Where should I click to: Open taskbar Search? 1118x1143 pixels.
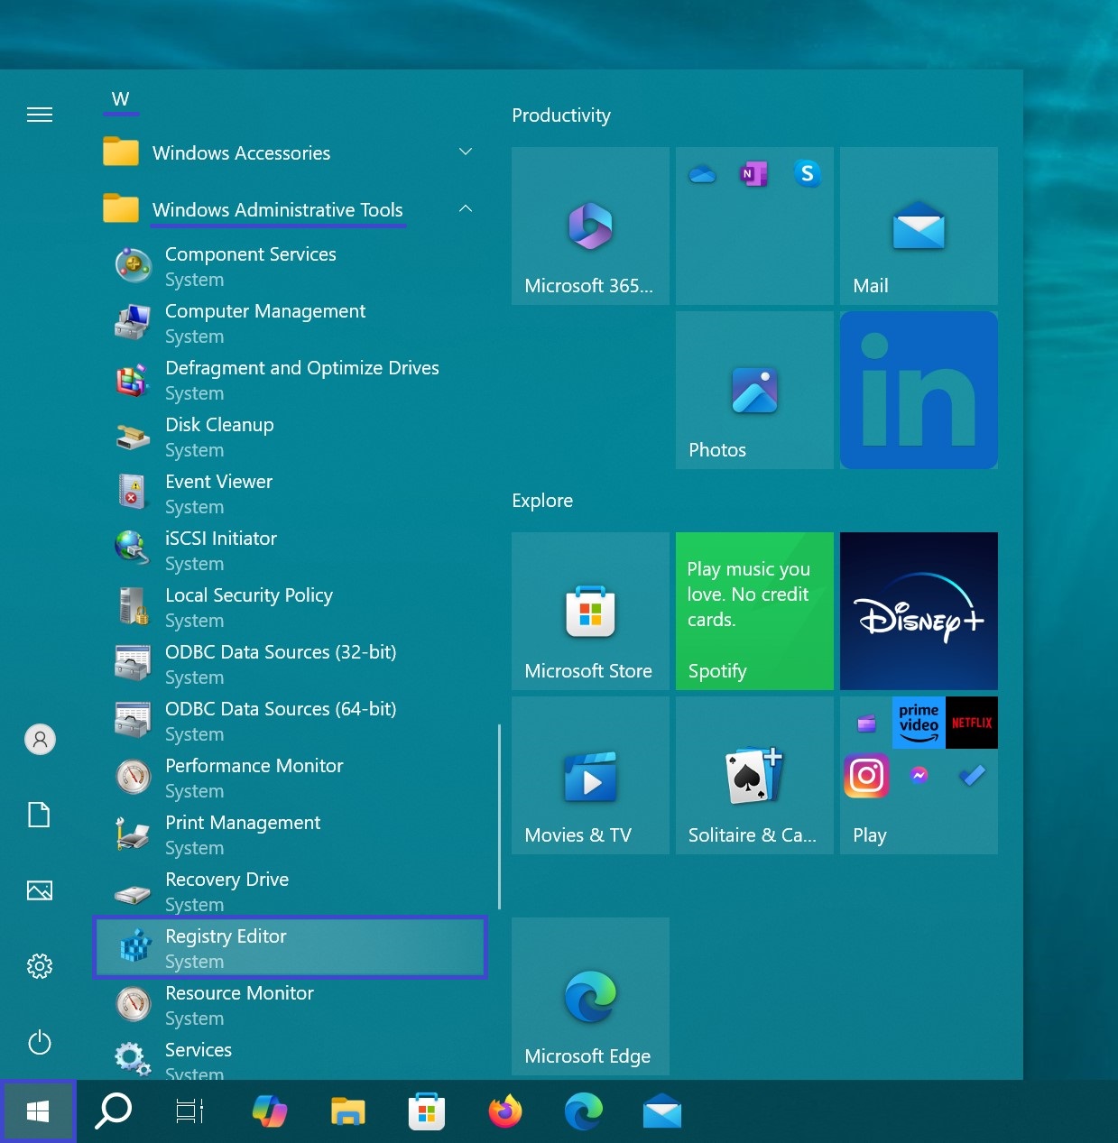pos(114,1111)
